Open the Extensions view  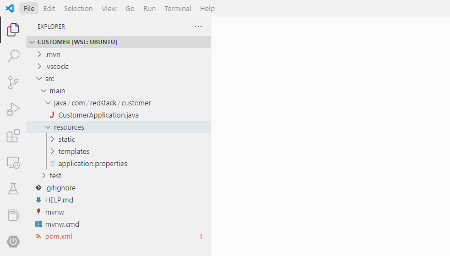coord(13,136)
